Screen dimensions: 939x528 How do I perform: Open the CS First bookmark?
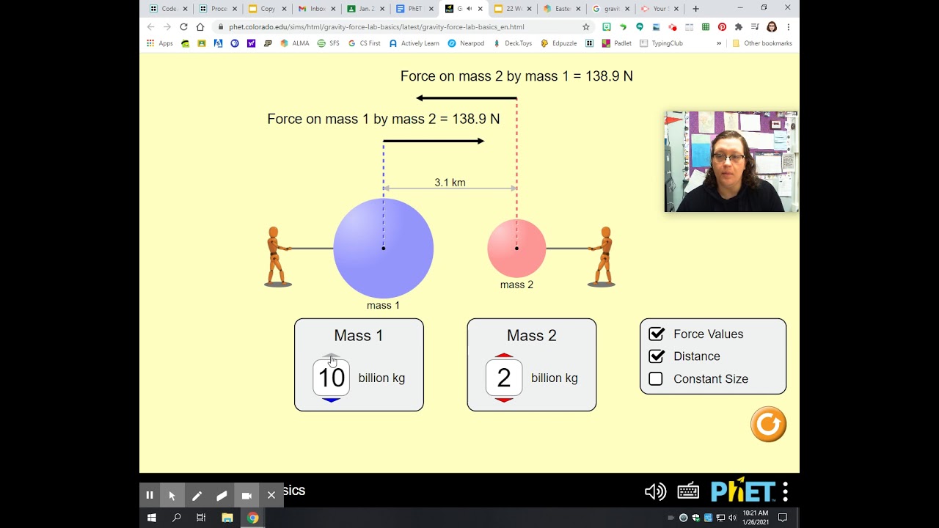[x=365, y=43]
